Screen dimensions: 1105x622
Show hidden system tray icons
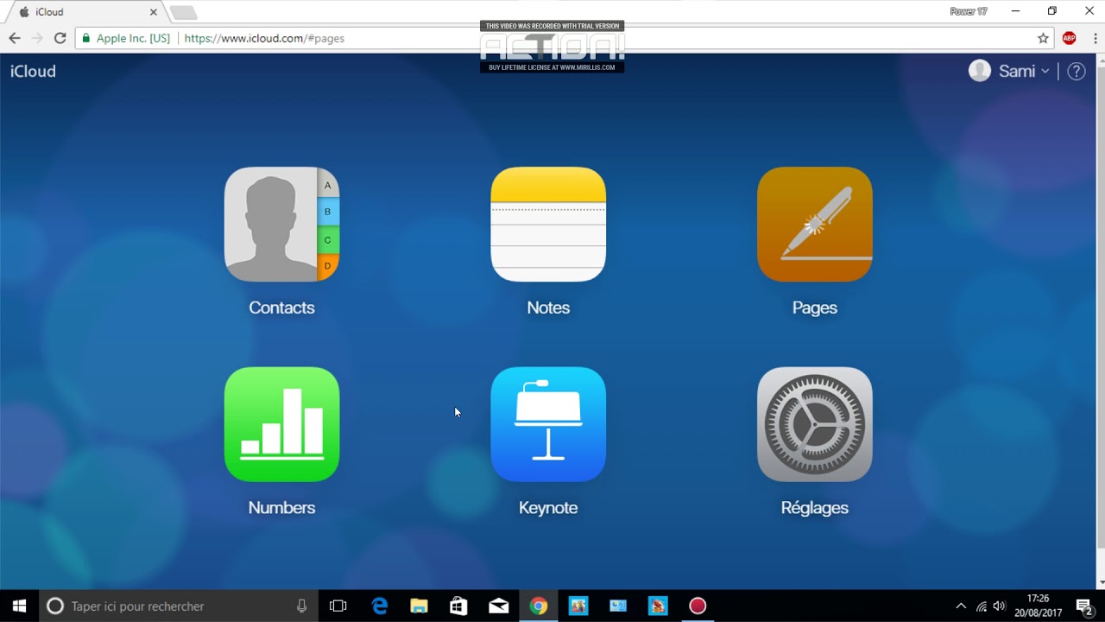(x=961, y=606)
